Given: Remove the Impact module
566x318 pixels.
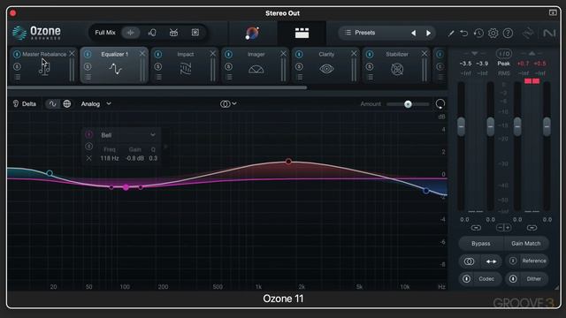Looking at the screenshot, I should point(212,54).
